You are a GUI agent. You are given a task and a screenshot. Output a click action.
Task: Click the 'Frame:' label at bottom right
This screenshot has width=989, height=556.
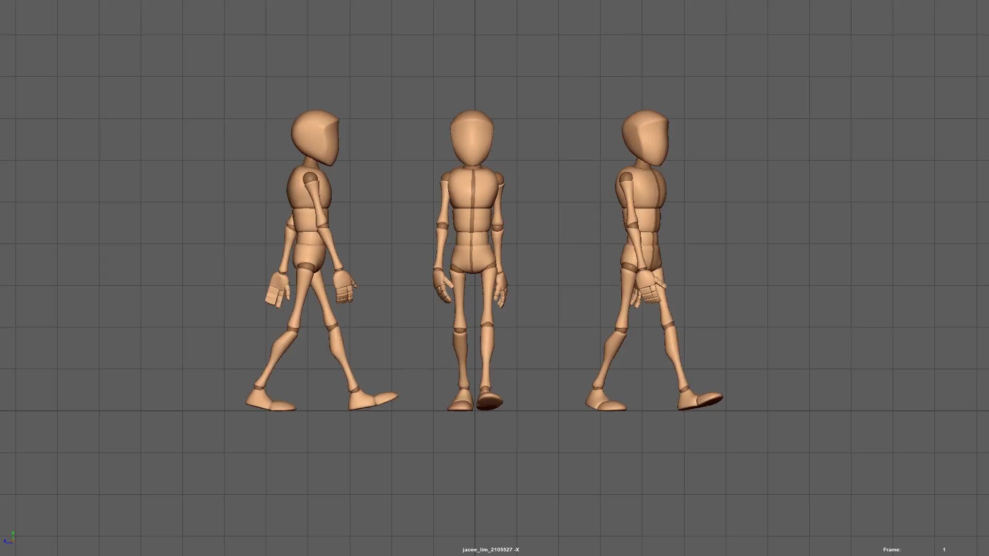(x=891, y=549)
